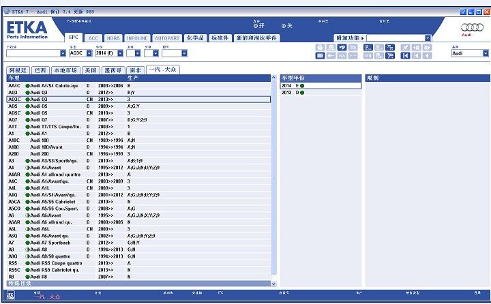The image size is (491, 304).
Task: Select the 巴西 market tab
Action: tap(40, 70)
